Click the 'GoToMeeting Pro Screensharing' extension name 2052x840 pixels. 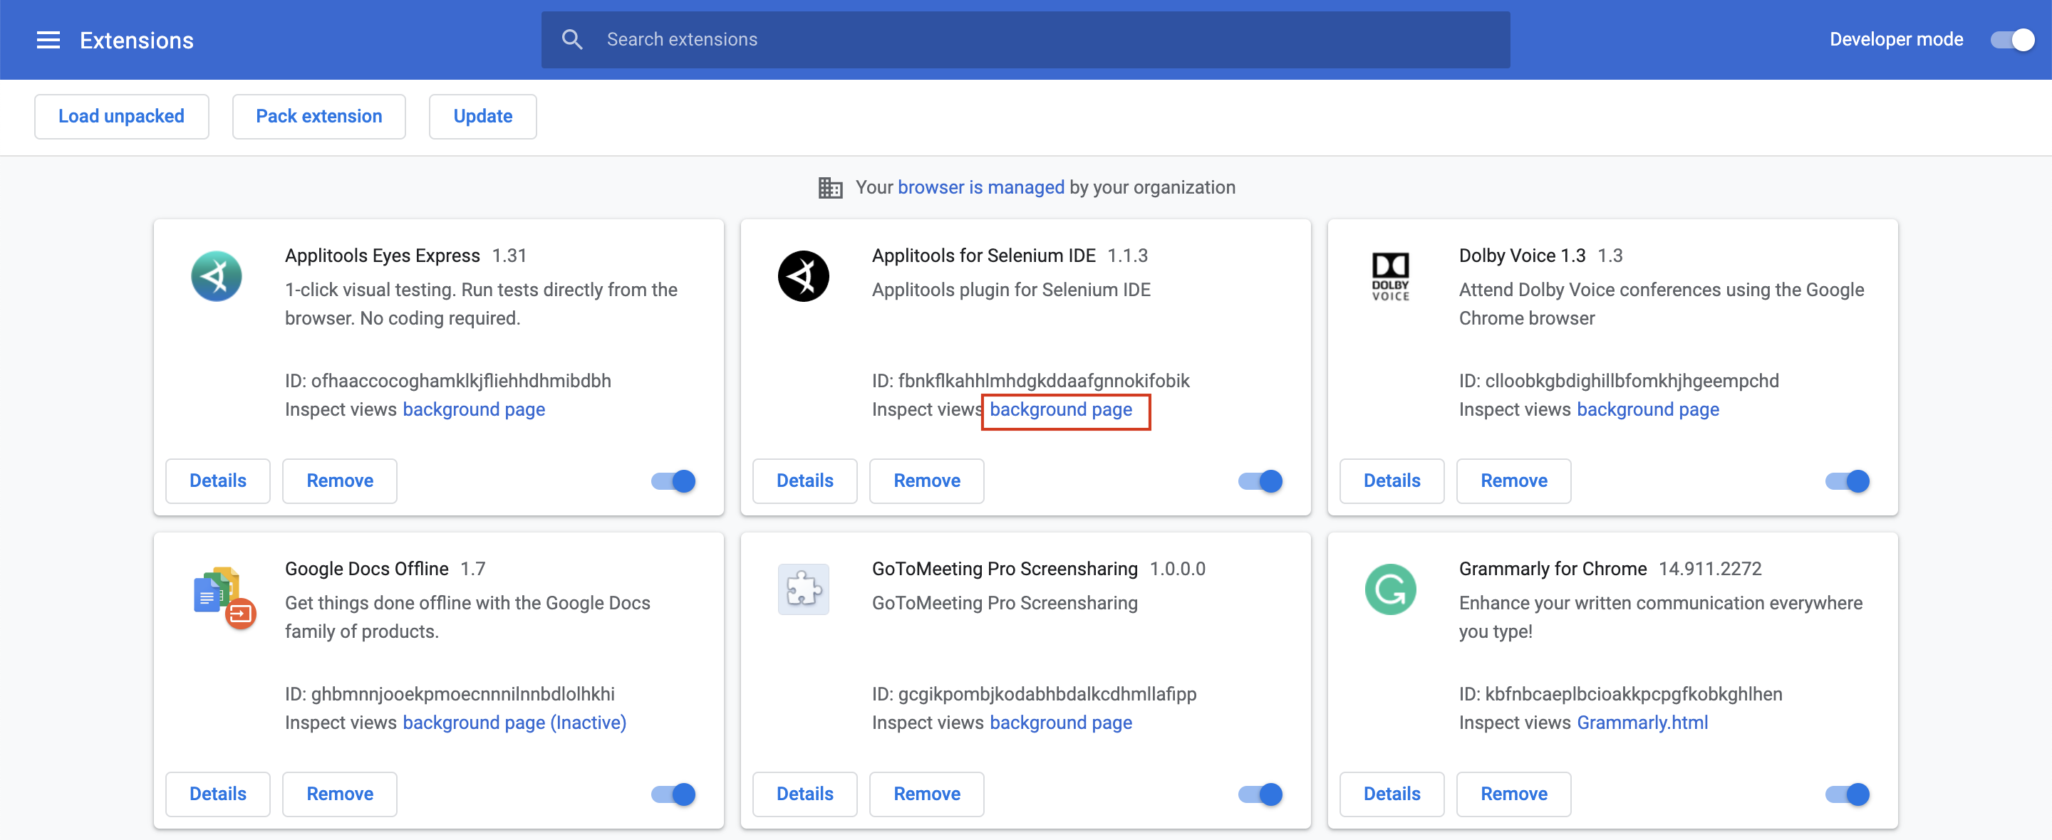pos(1005,569)
